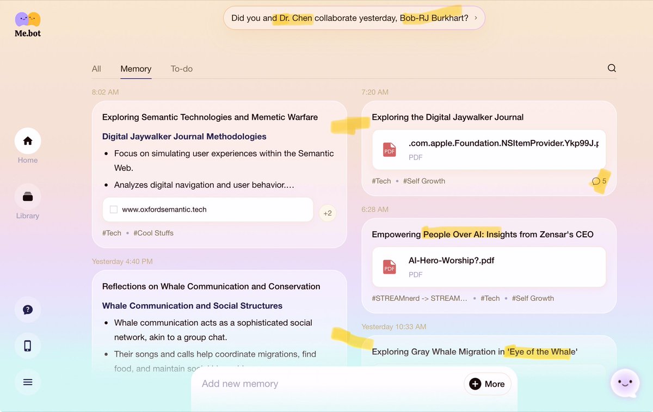Viewport: 653px width, 412px height.
Task: Click 'Focus on simulating user experiences' bullet
Action: coord(224,161)
